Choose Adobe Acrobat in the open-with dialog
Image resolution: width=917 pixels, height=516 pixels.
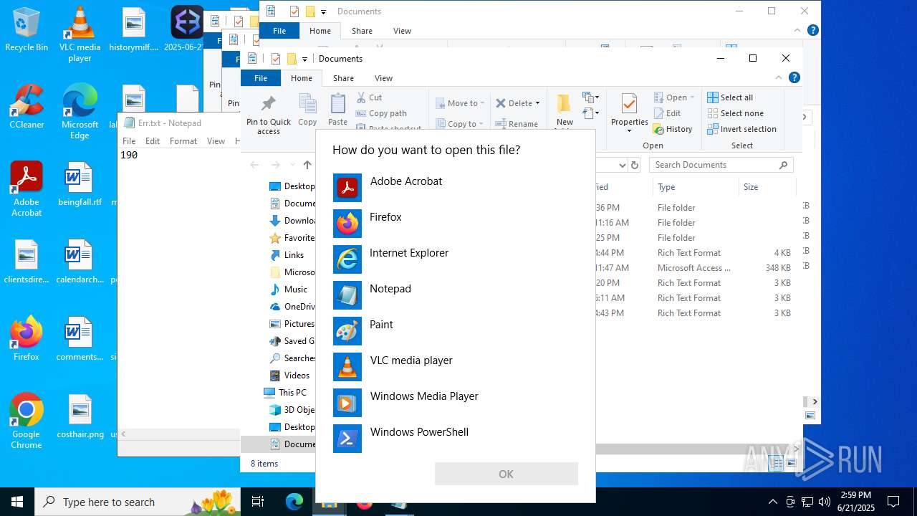click(x=456, y=188)
